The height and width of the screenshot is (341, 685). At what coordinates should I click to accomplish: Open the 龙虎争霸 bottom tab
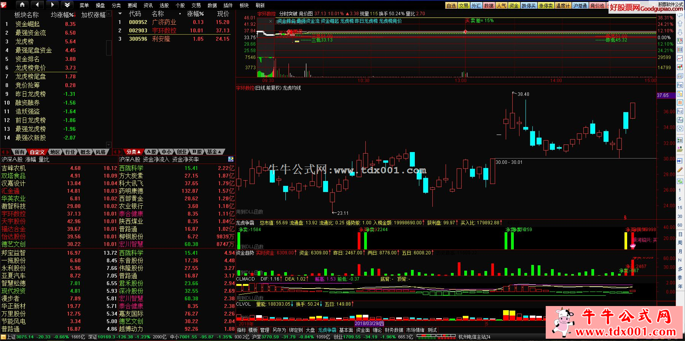coord(327,330)
